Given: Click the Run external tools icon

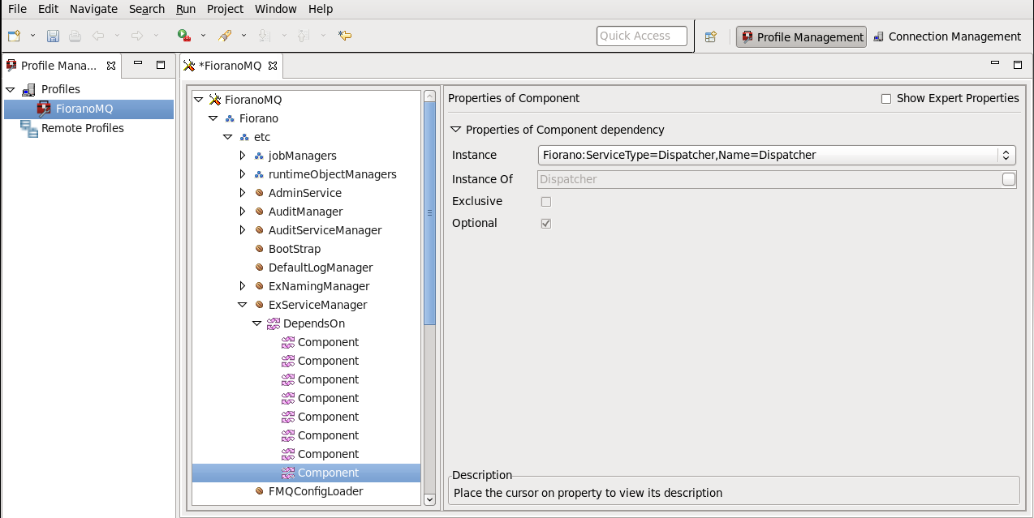Looking at the screenshot, I should tap(184, 36).
